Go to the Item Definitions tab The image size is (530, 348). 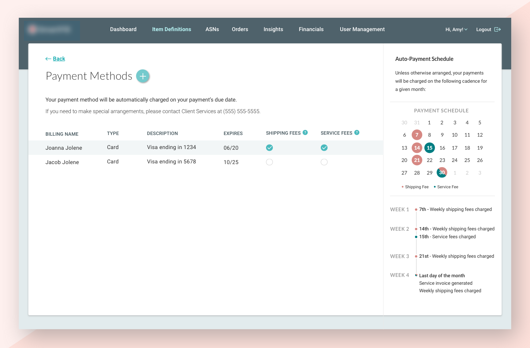pyautogui.click(x=171, y=29)
